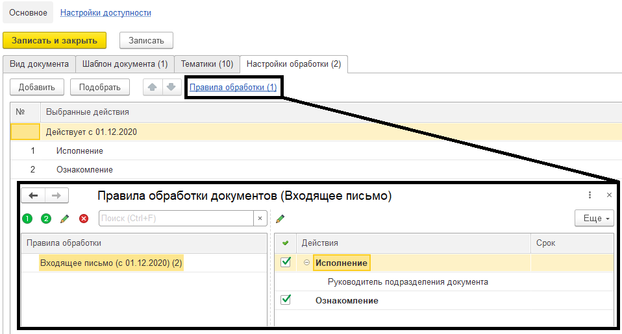Click the Правила обработки column header

(x=144, y=243)
